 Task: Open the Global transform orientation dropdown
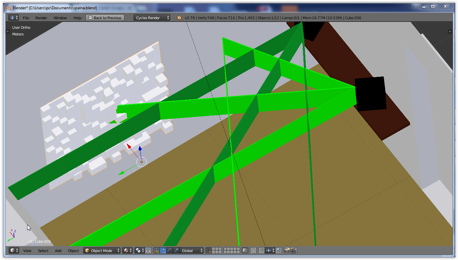(191, 251)
